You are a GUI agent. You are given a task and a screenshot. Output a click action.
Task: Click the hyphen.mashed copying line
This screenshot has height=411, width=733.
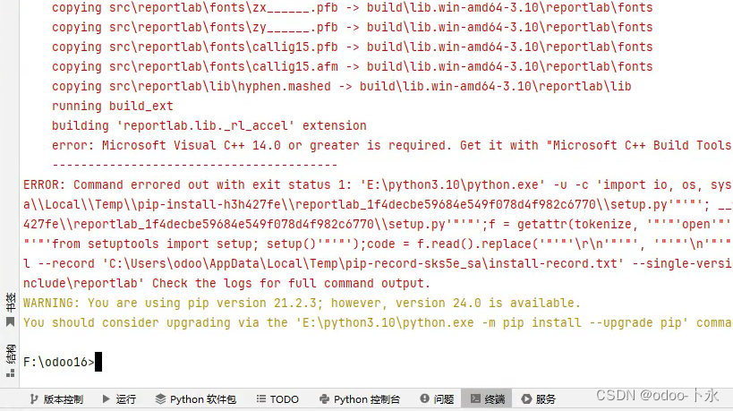pos(341,87)
